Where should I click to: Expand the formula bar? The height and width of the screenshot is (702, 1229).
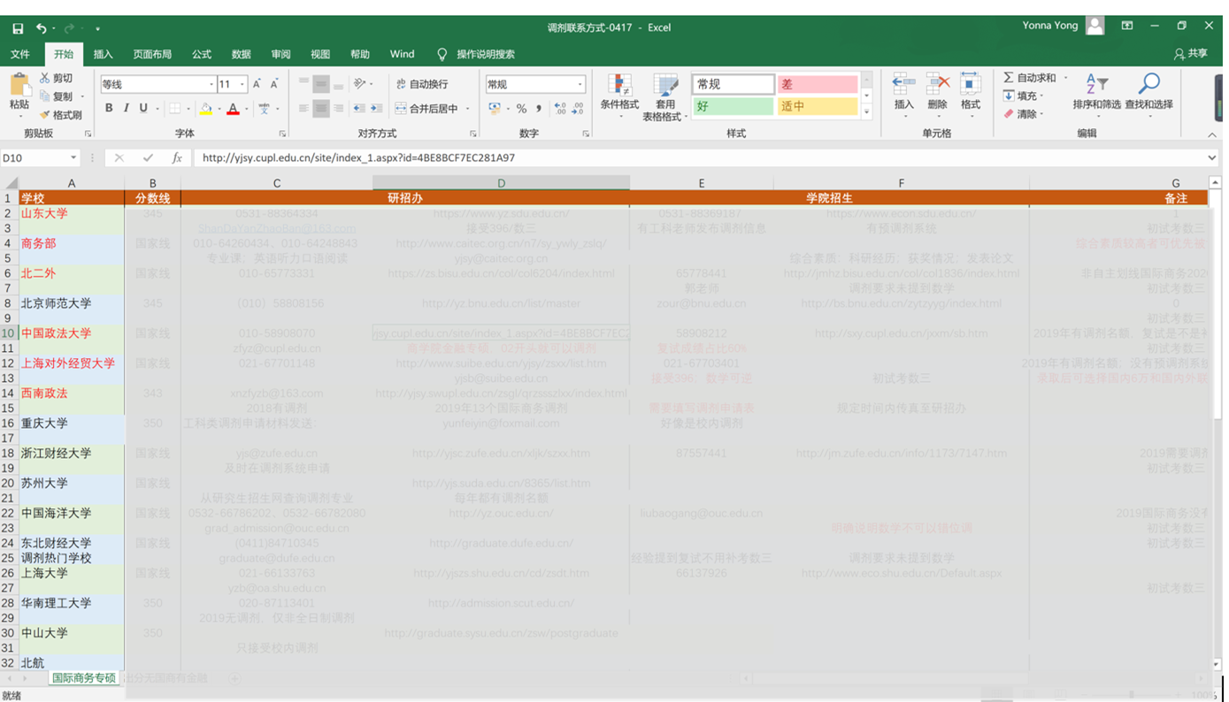1211,157
